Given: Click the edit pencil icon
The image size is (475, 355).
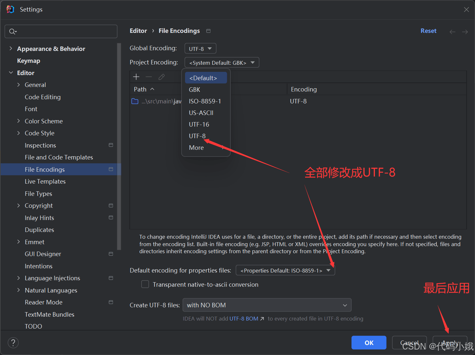Looking at the screenshot, I should (x=162, y=77).
